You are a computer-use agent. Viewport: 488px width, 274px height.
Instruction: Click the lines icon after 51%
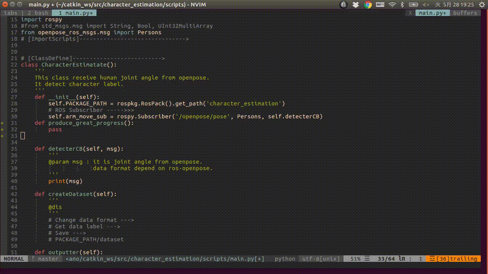point(367,259)
